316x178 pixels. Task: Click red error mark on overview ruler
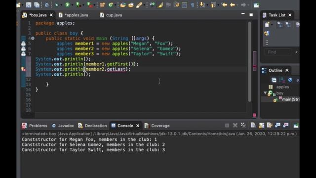coord(255,66)
